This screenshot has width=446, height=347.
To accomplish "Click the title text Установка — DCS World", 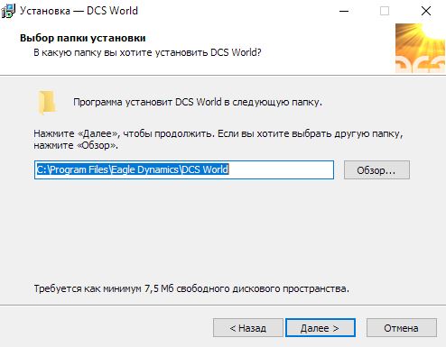I will (x=79, y=11).
